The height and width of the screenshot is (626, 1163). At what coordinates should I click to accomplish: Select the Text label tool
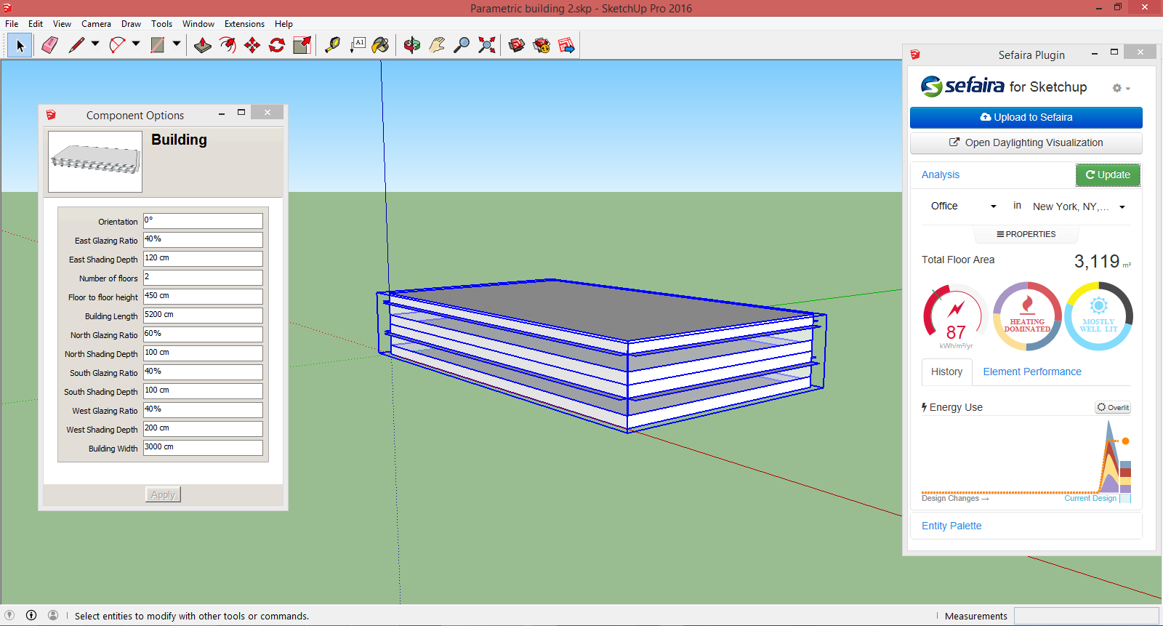pos(358,46)
